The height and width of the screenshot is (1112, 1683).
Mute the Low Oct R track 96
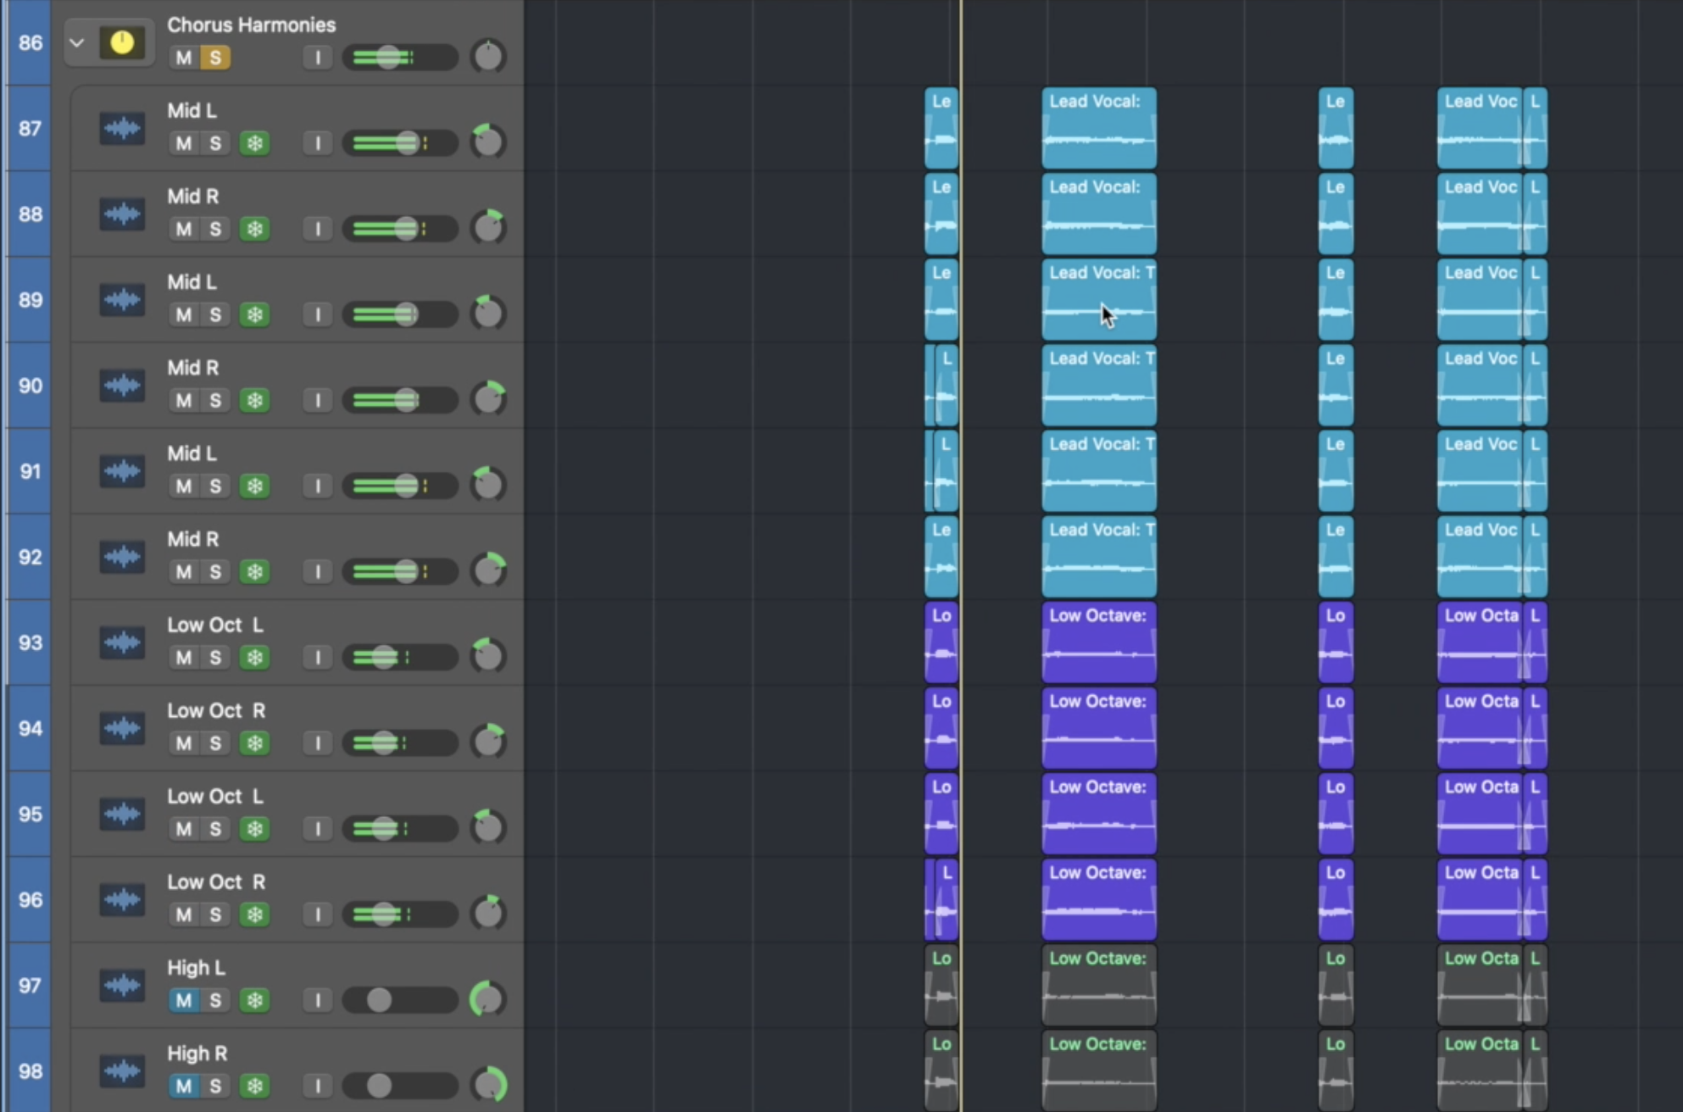(x=183, y=915)
